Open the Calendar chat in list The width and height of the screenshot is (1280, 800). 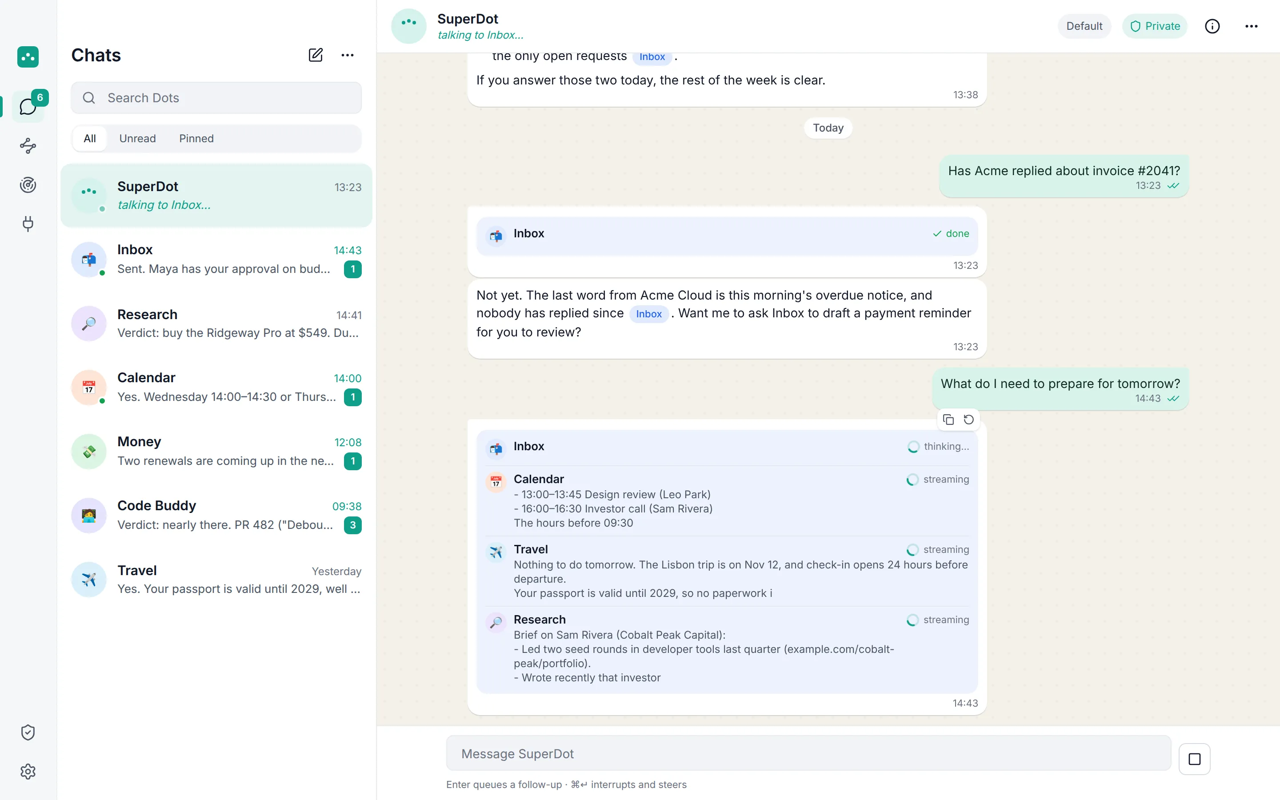216,387
